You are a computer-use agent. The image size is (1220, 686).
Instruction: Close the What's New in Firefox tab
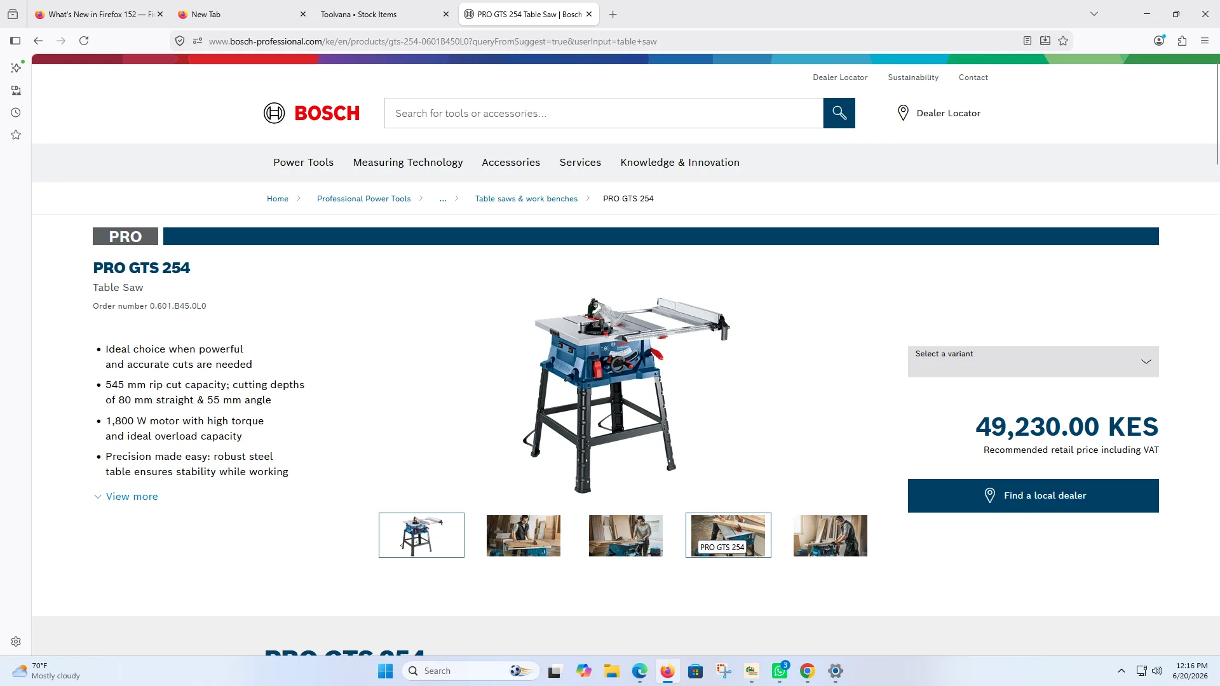pos(160,14)
